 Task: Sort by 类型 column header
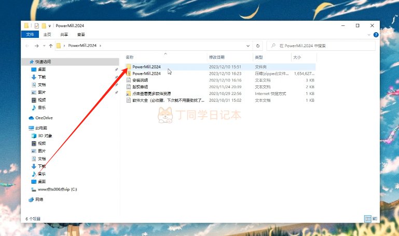[x=259, y=57]
